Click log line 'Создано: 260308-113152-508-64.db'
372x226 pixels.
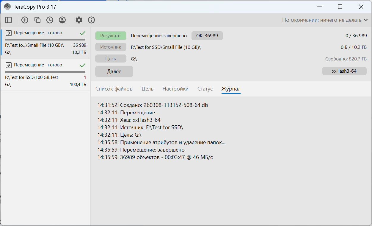pyautogui.click(x=153, y=105)
